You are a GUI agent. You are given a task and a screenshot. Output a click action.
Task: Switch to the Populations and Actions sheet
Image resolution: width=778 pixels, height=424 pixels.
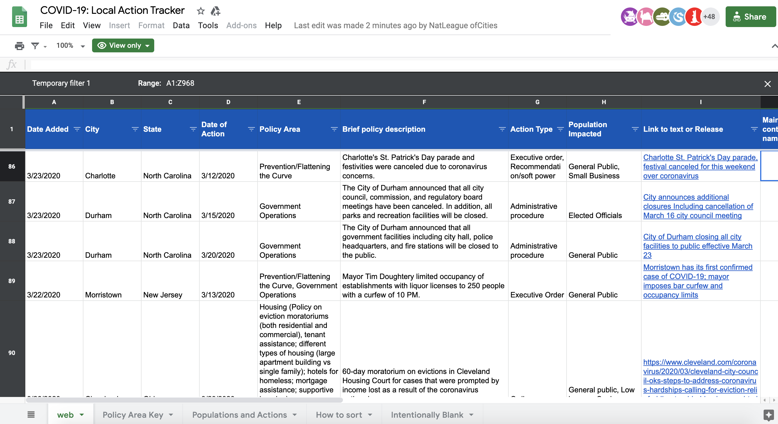tap(239, 415)
